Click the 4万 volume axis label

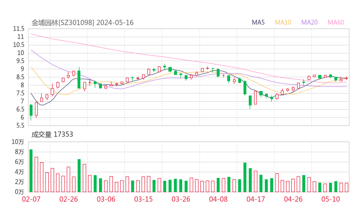20,172
